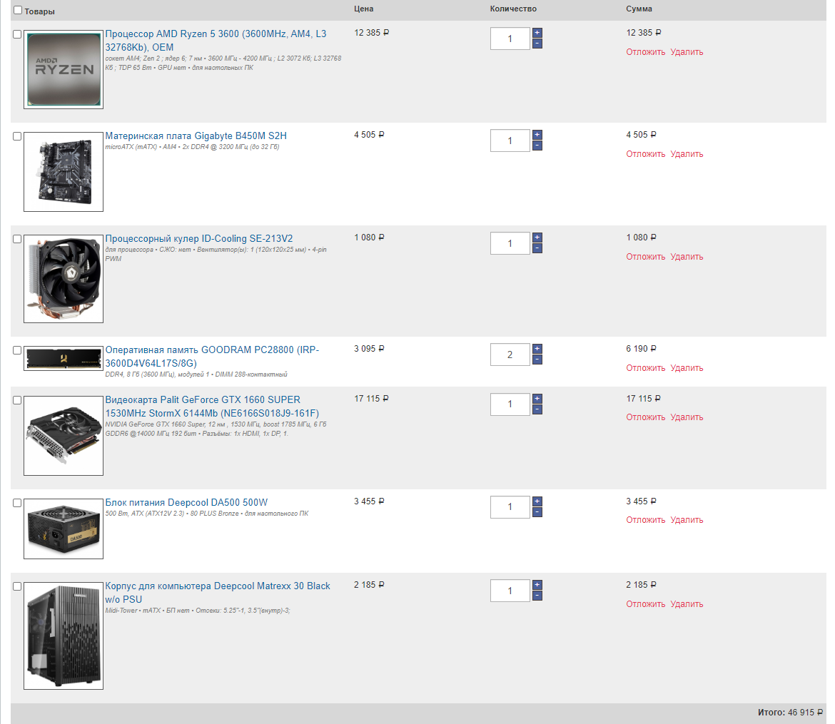The width and height of the screenshot is (835, 724).
Task: Open the Процессор AMD Ryzen 5 3600 link
Action: [216, 41]
